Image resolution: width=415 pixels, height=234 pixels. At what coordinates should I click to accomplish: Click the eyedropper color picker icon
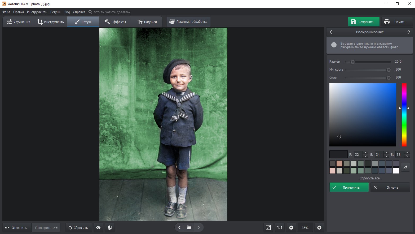[x=405, y=167]
